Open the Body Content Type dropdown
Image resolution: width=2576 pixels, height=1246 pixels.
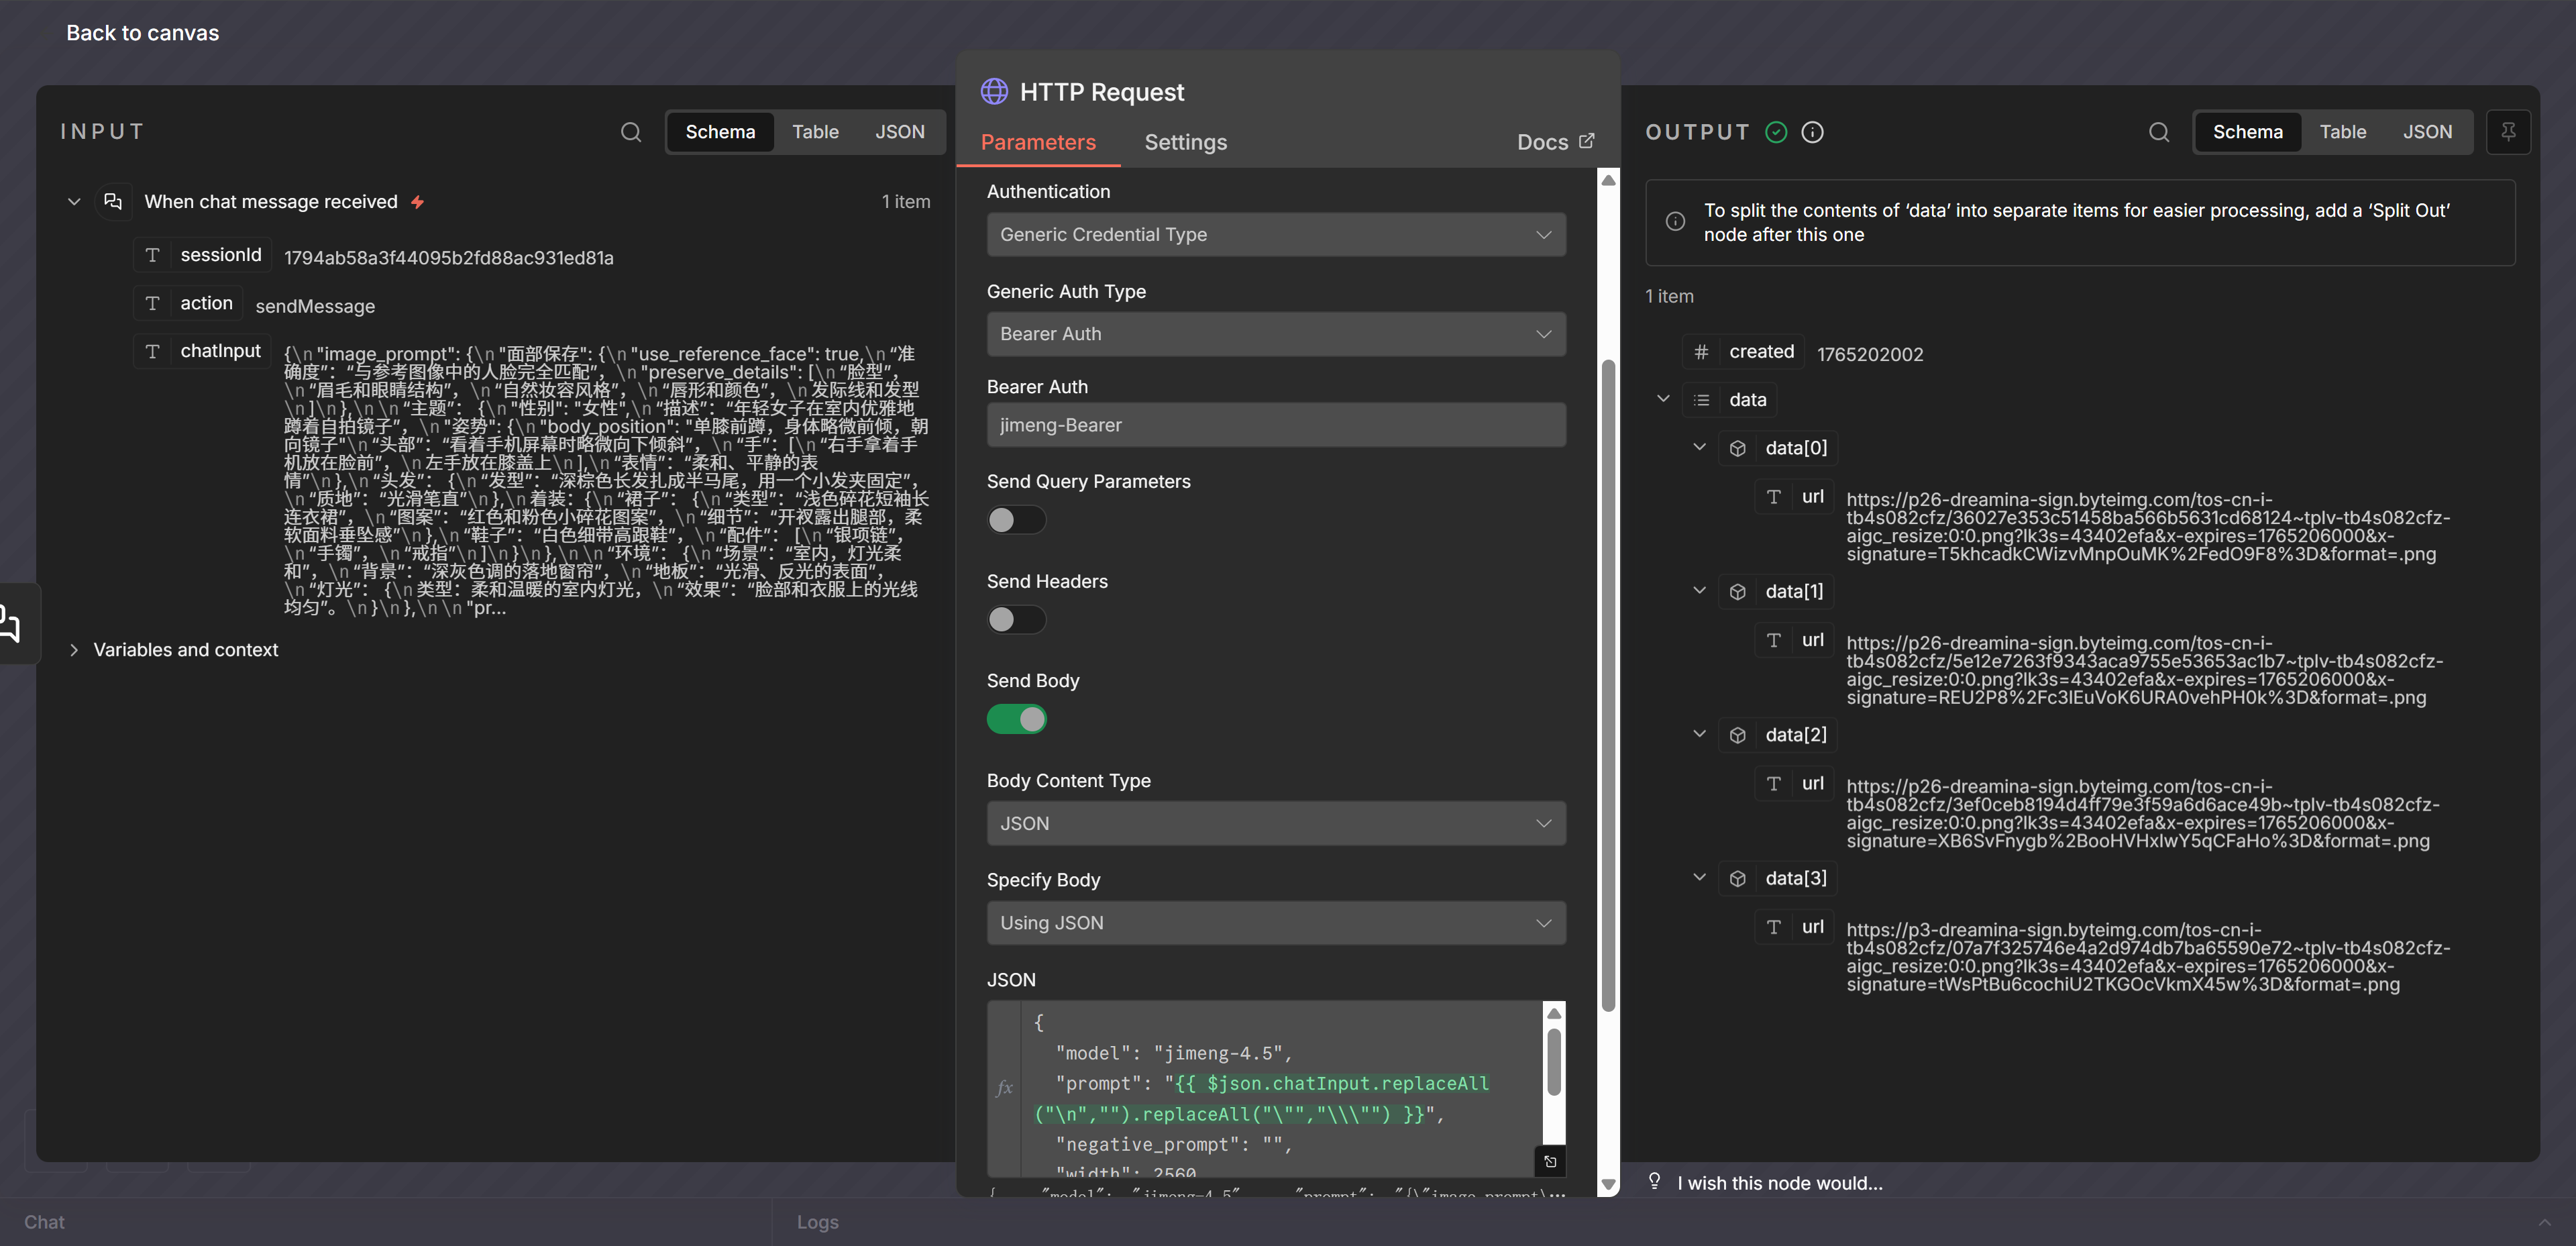click(x=1275, y=823)
